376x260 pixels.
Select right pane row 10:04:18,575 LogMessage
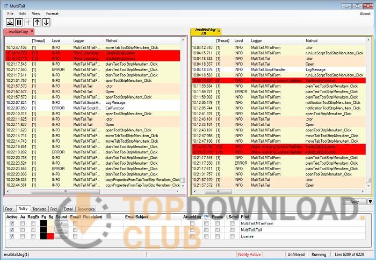click(x=279, y=69)
